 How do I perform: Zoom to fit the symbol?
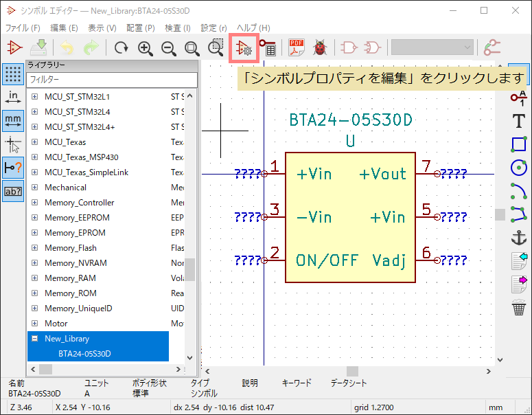[192, 48]
